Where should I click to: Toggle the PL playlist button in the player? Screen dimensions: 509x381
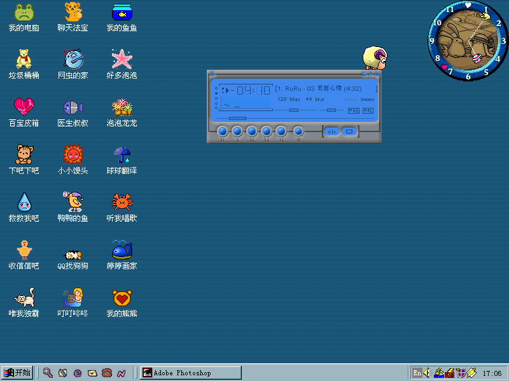pos(368,110)
